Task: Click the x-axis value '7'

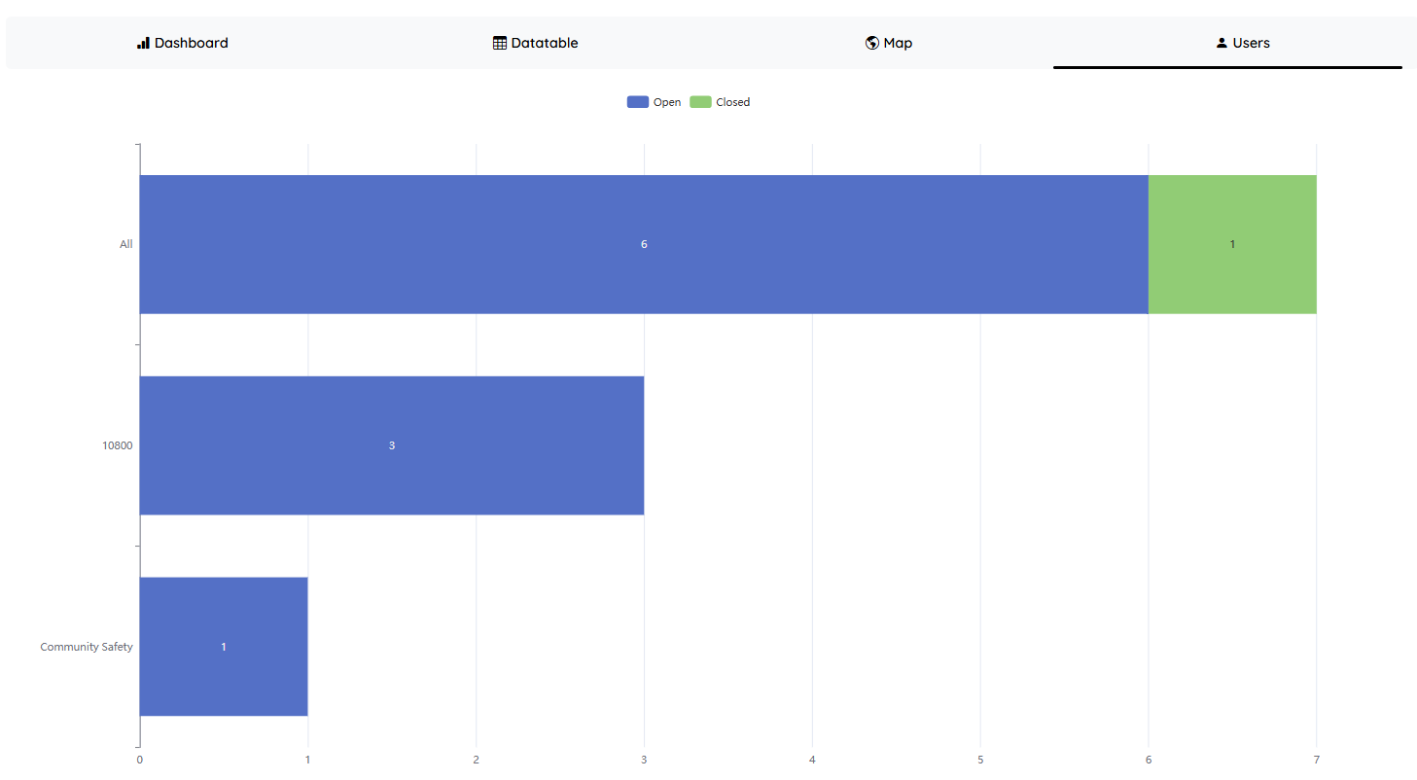Action: click(1317, 760)
